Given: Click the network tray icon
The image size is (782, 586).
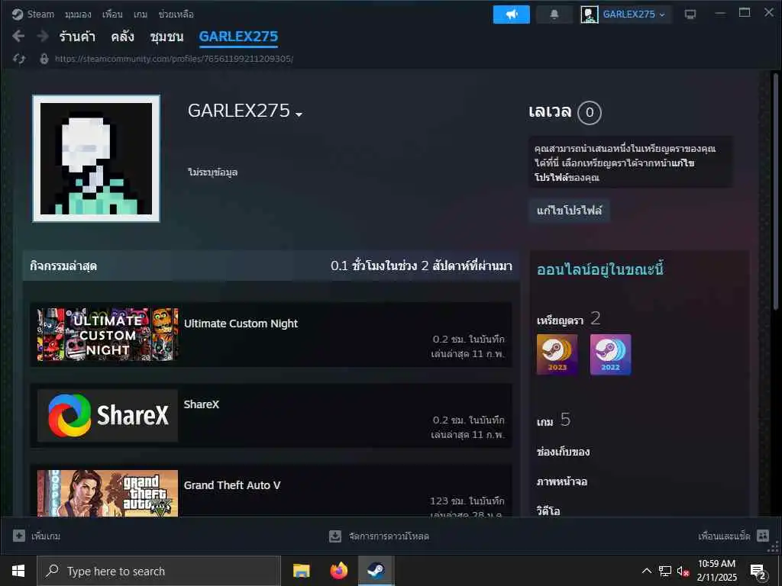Looking at the screenshot, I should (x=665, y=571).
